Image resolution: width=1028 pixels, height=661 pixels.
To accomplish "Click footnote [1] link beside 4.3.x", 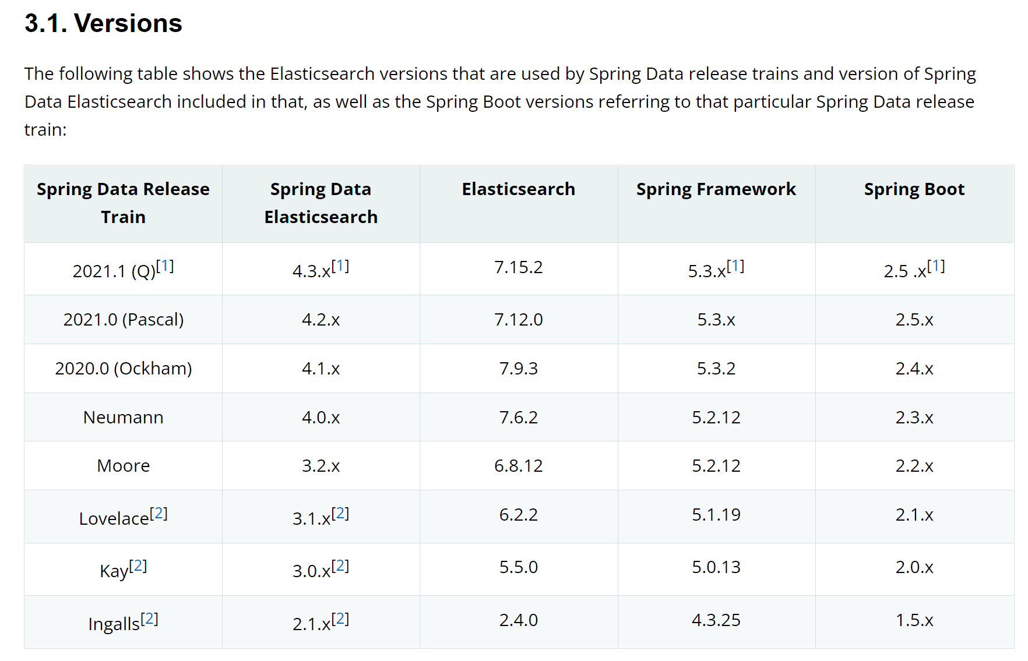I will [340, 266].
